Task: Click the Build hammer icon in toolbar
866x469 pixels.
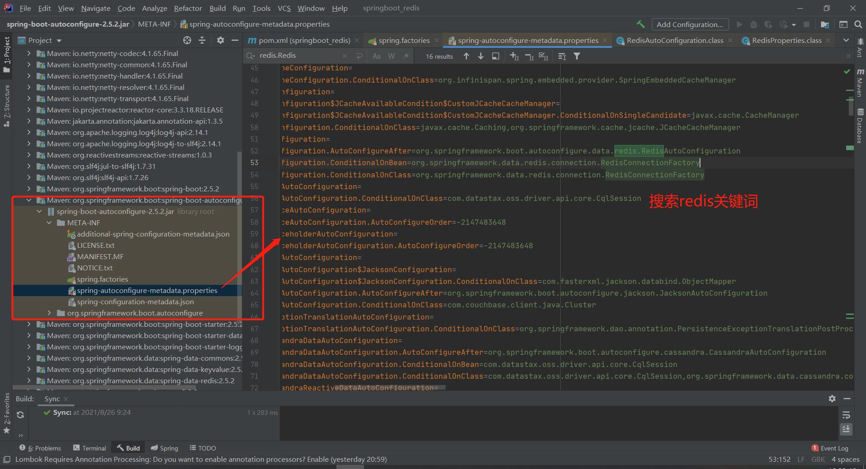Action: click(640, 24)
